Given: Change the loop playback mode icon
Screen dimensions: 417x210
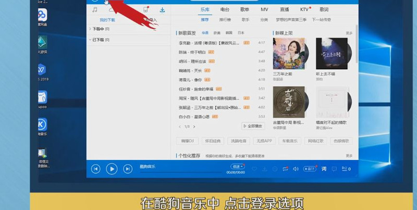Looking at the screenshot, I should pos(285,169).
